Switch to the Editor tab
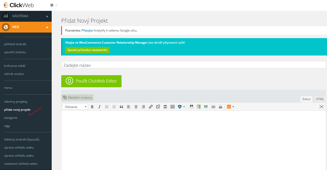This screenshot has width=327, height=170. point(307,99)
